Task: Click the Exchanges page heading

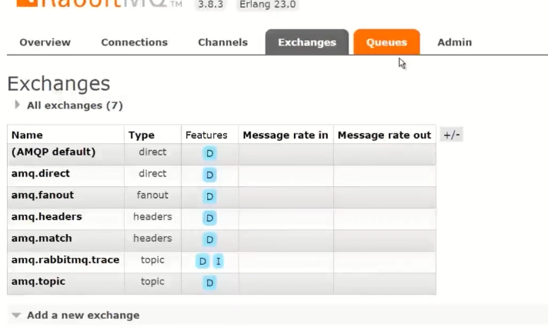Action: pos(58,84)
